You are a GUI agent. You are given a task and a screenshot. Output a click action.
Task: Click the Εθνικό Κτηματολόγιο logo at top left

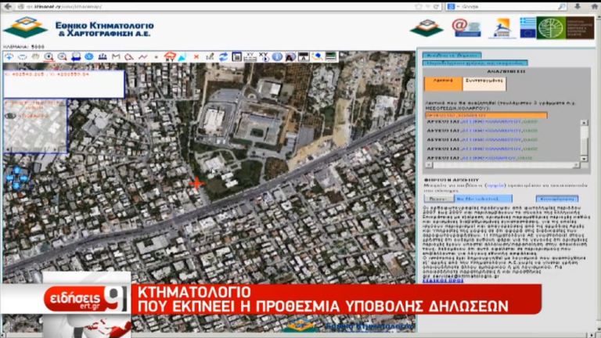click(78, 27)
